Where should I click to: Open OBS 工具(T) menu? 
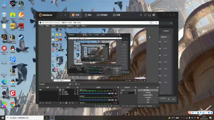(78, 26)
